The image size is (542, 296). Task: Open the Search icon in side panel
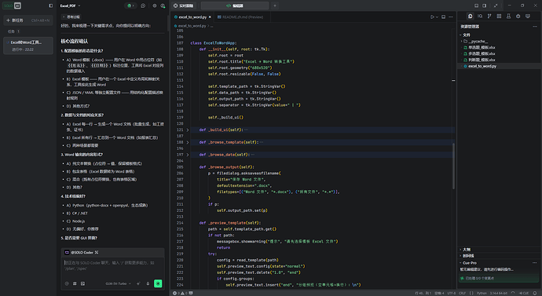click(480, 16)
